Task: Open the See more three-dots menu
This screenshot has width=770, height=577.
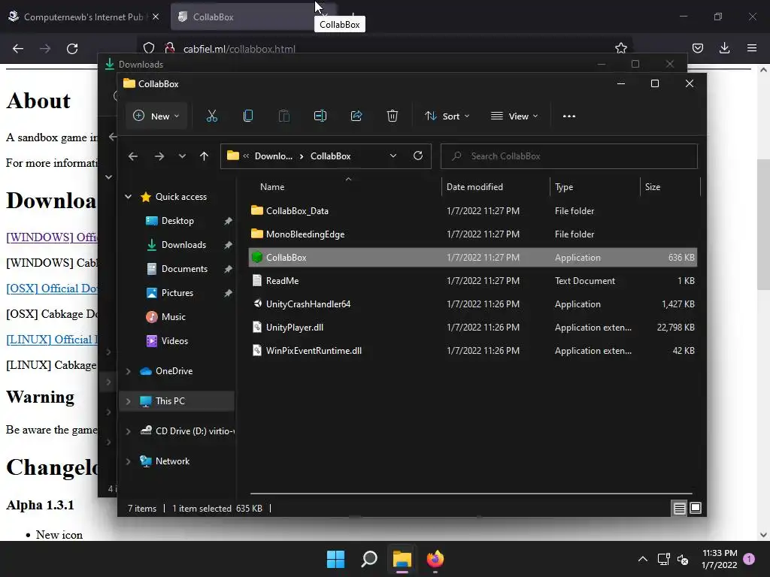Action: coord(569,116)
